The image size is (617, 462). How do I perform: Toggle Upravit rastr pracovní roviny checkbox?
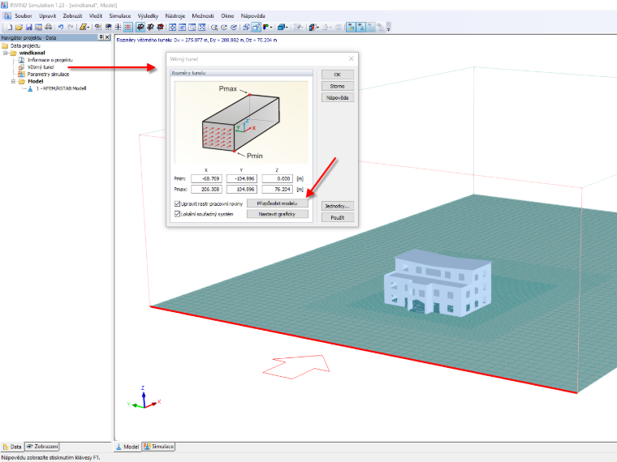pyautogui.click(x=177, y=203)
